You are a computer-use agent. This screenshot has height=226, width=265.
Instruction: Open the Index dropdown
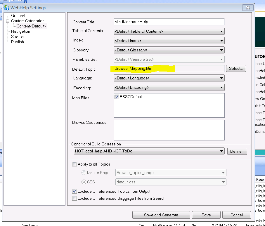pos(169,41)
